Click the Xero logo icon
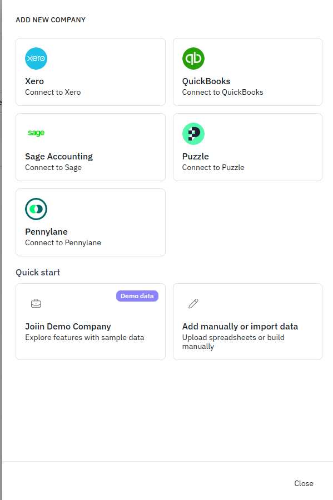 tap(36, 59)
